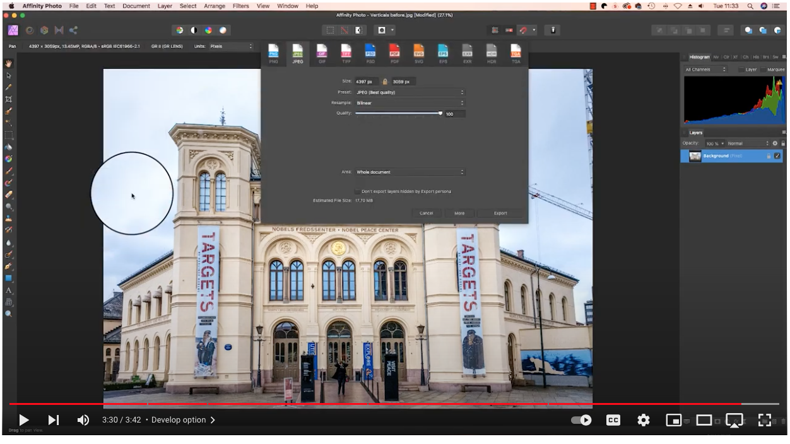
Task: Toggle YouTube autoplay switch
Action: pyautogui.click(x=581, y=420)
